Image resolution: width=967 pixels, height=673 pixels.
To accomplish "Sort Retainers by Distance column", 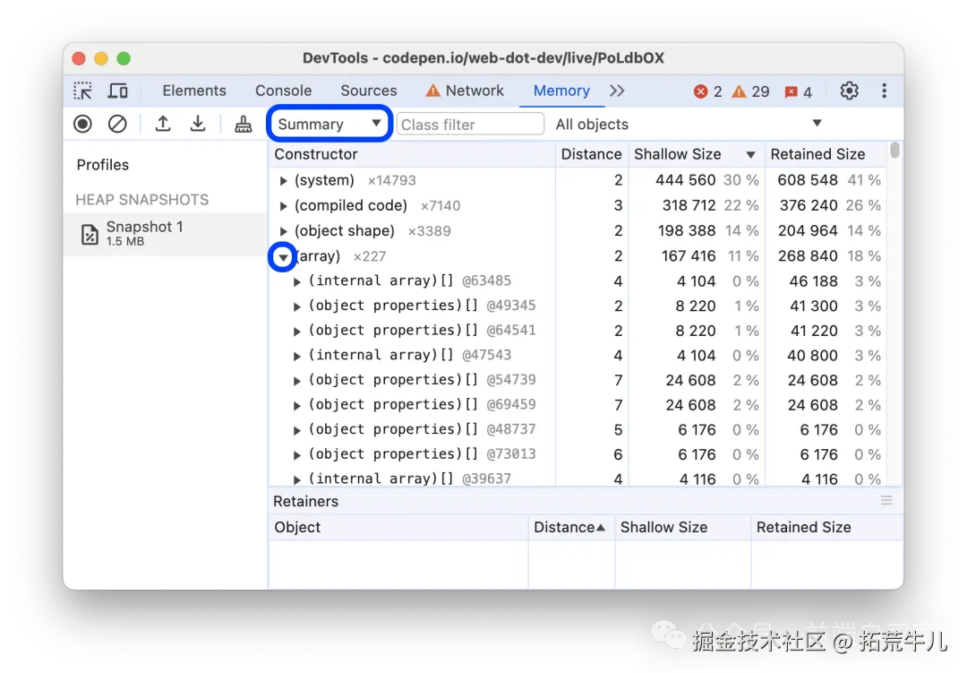I will [x=571, y=527].
